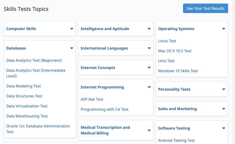The width and height of the screenshot is (235, 144).
Task: Click the See Your Test Results button
Action: click(x=205, y=8)
